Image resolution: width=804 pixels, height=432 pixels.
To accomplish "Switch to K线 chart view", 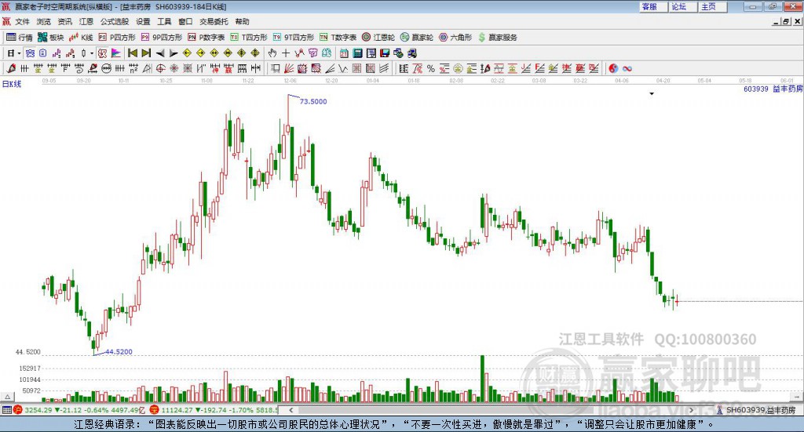I will click(x=82, y=38).
